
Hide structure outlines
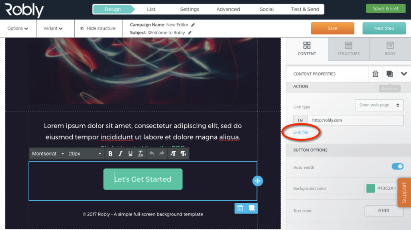tap(98, 28)
